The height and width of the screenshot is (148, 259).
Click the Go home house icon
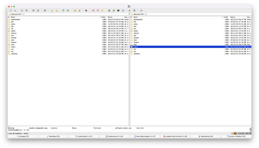[38, 10]
